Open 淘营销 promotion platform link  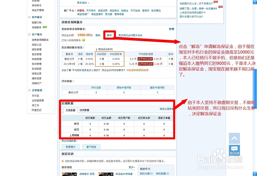point(81,11)
